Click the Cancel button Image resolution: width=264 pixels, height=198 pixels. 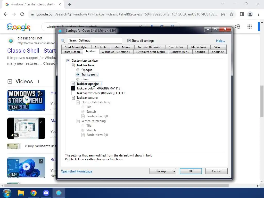(217, 171)
